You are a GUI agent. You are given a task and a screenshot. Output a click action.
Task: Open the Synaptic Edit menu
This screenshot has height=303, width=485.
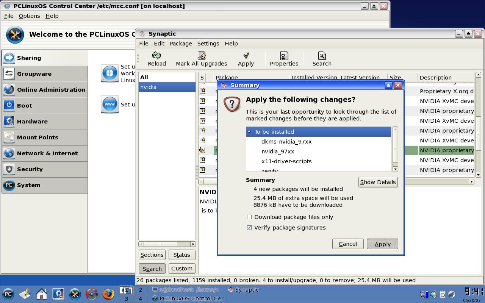tap(159, 44)
